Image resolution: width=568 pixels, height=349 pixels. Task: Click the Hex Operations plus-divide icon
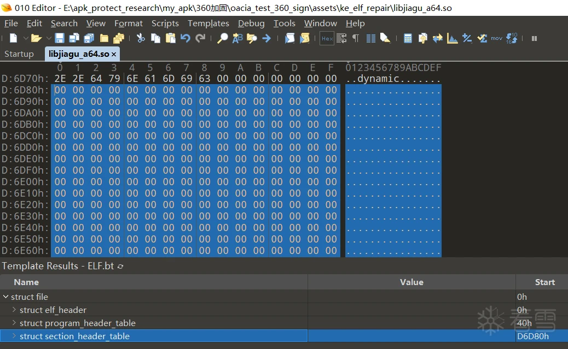point(467,38)
